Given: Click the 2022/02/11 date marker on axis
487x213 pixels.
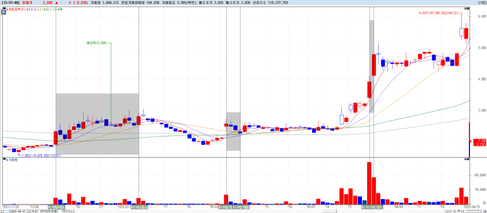Looking at the screenshot, I should [x=241, y=207].
